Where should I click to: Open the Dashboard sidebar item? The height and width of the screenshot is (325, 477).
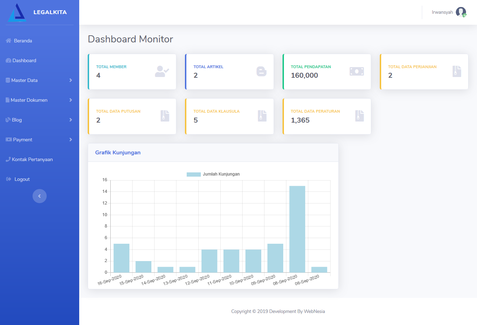[x=21, y=60]
